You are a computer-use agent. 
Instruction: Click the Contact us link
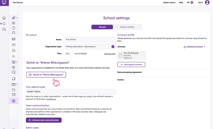tap(51, 99)
